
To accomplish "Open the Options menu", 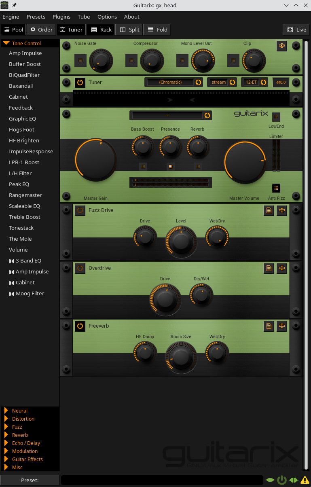I will 107,17.
